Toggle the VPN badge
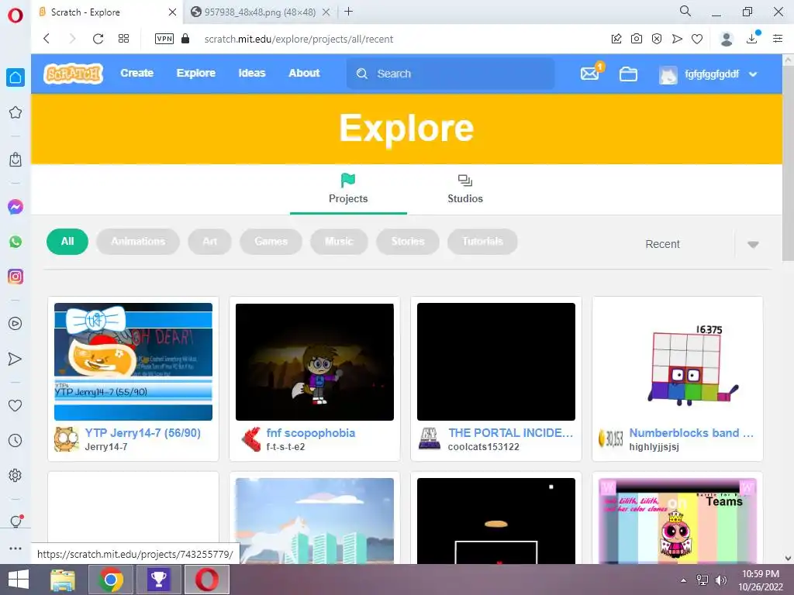794x595 pixels. (x=164, y=39)
